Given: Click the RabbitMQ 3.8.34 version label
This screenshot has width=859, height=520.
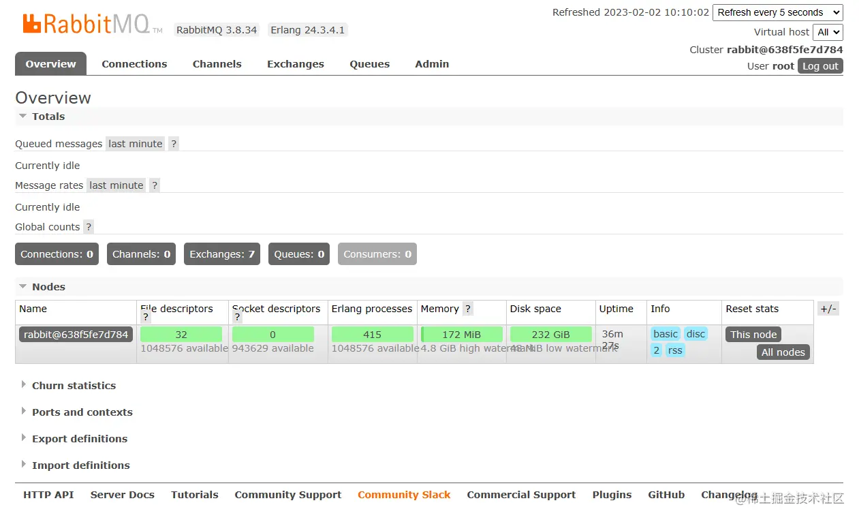Looking at the screenshot, I should coord(217,30).
